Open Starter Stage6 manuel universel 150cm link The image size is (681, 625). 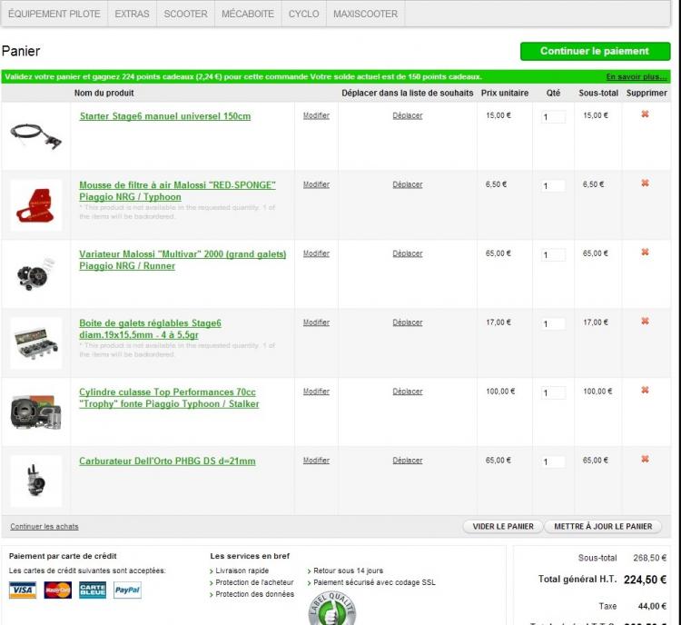point(165,116)
